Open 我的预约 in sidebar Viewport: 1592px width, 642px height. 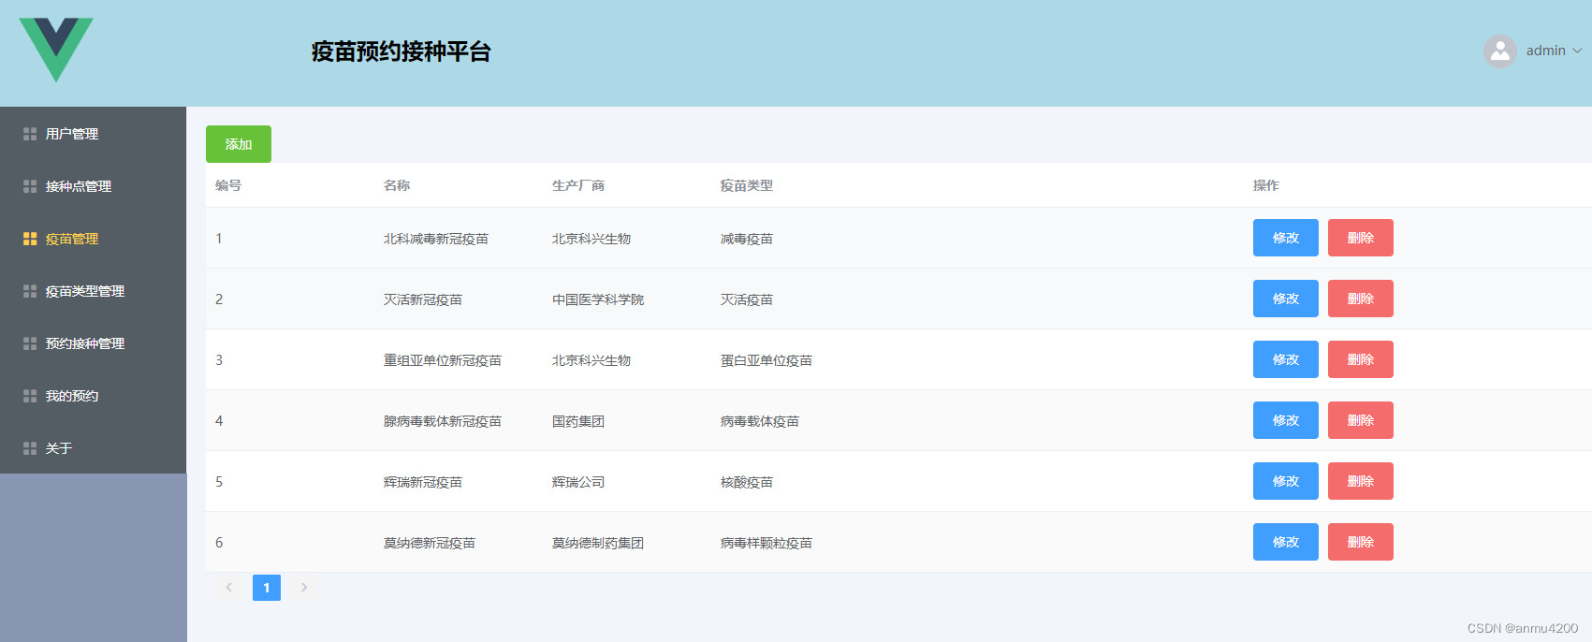click(x=94, y=396)
